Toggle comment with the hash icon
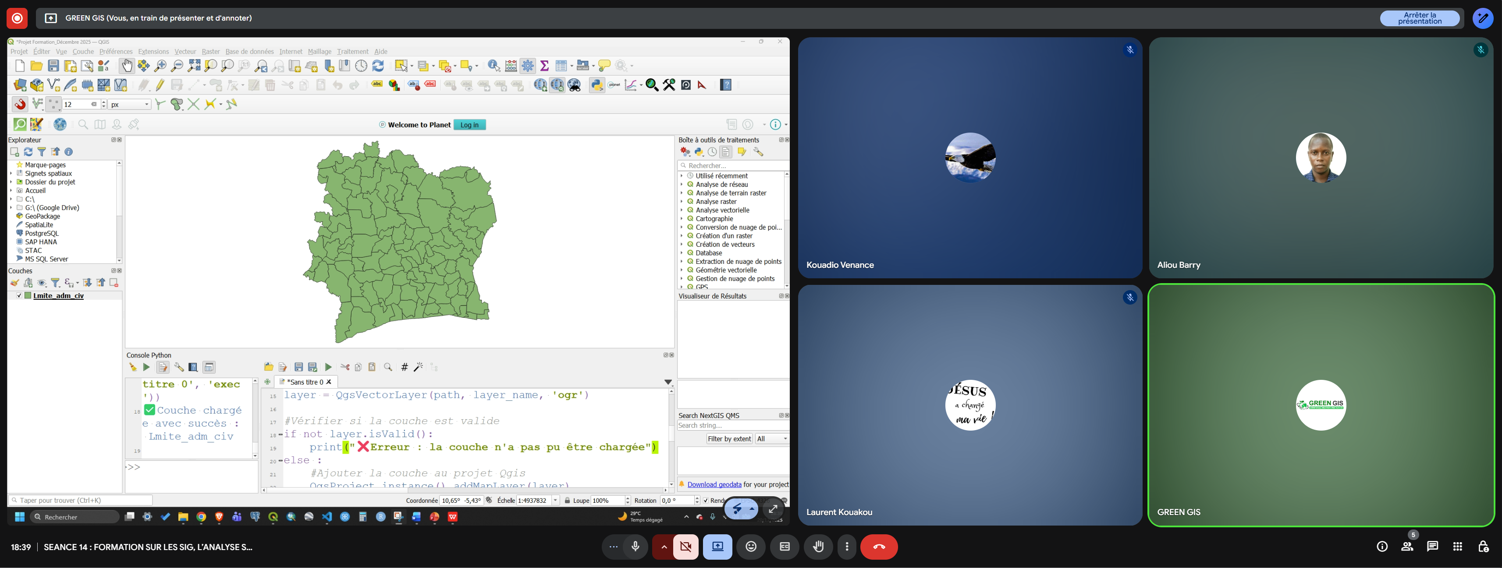The image size is (1502, 568). coord(404,367)
